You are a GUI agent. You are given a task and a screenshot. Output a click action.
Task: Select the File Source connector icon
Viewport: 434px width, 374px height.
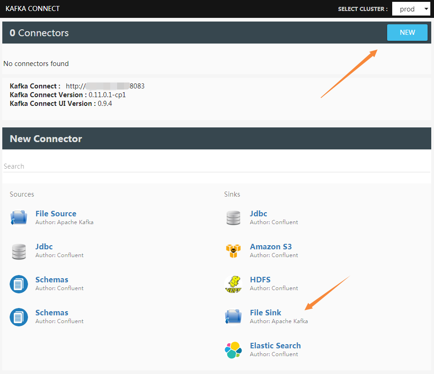point(18,218)
